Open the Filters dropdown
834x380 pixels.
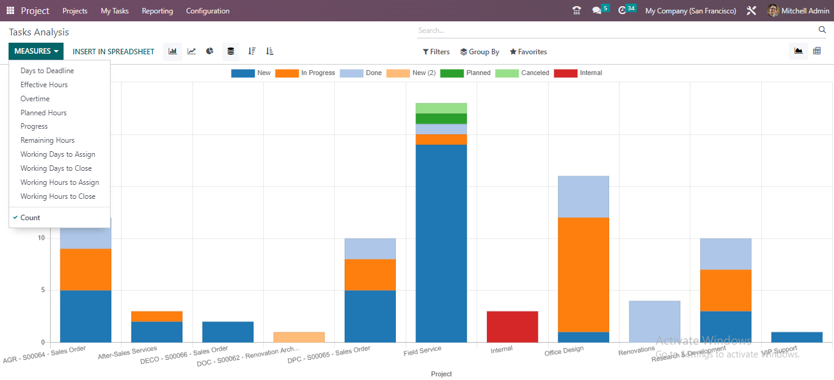tap(436, 52)
